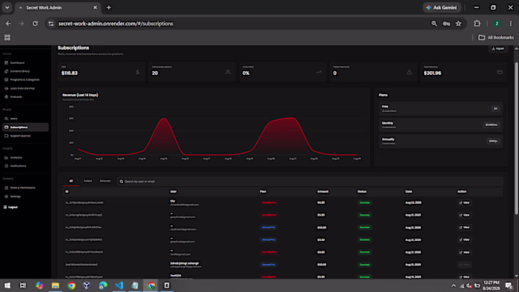The height and width of the screenshot is (292, 519).
Task: Click the Revenue (Last 14 Days) title
Action: coord(80,95)
